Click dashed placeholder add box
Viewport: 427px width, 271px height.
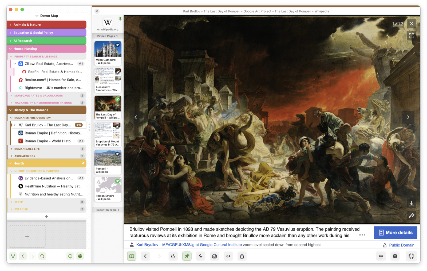tap(27, 236)
